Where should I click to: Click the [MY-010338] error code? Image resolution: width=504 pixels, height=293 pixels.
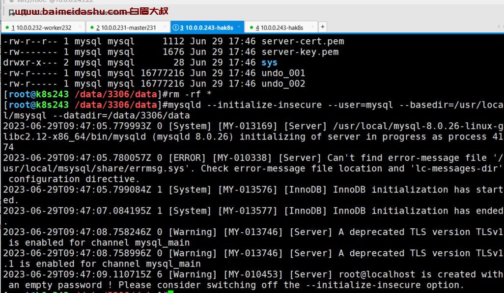[x=242, y=158]
